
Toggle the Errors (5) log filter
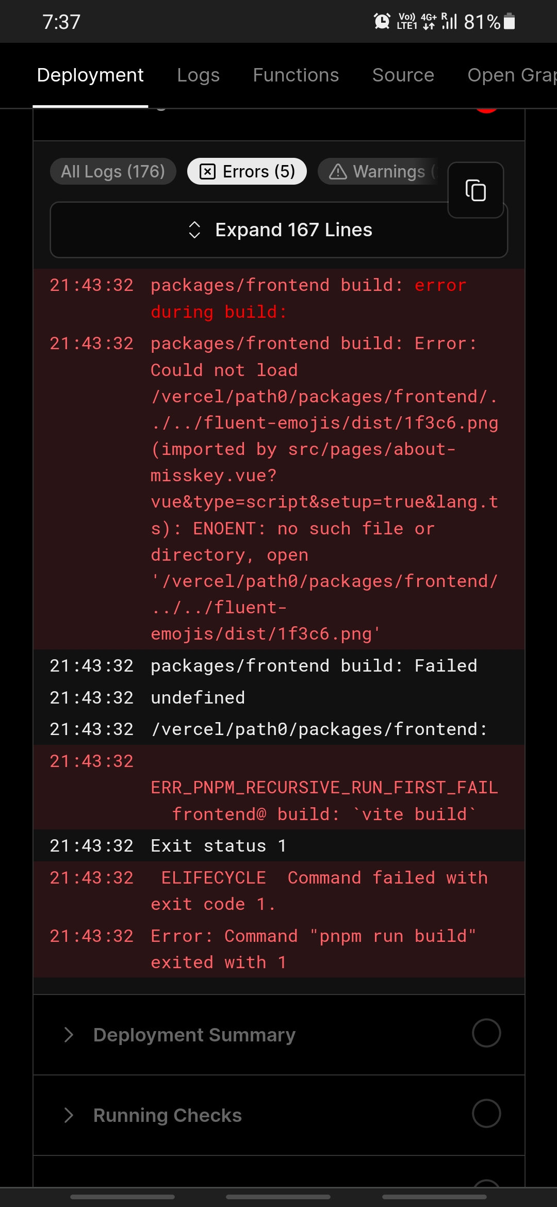(x=247, y=171)
